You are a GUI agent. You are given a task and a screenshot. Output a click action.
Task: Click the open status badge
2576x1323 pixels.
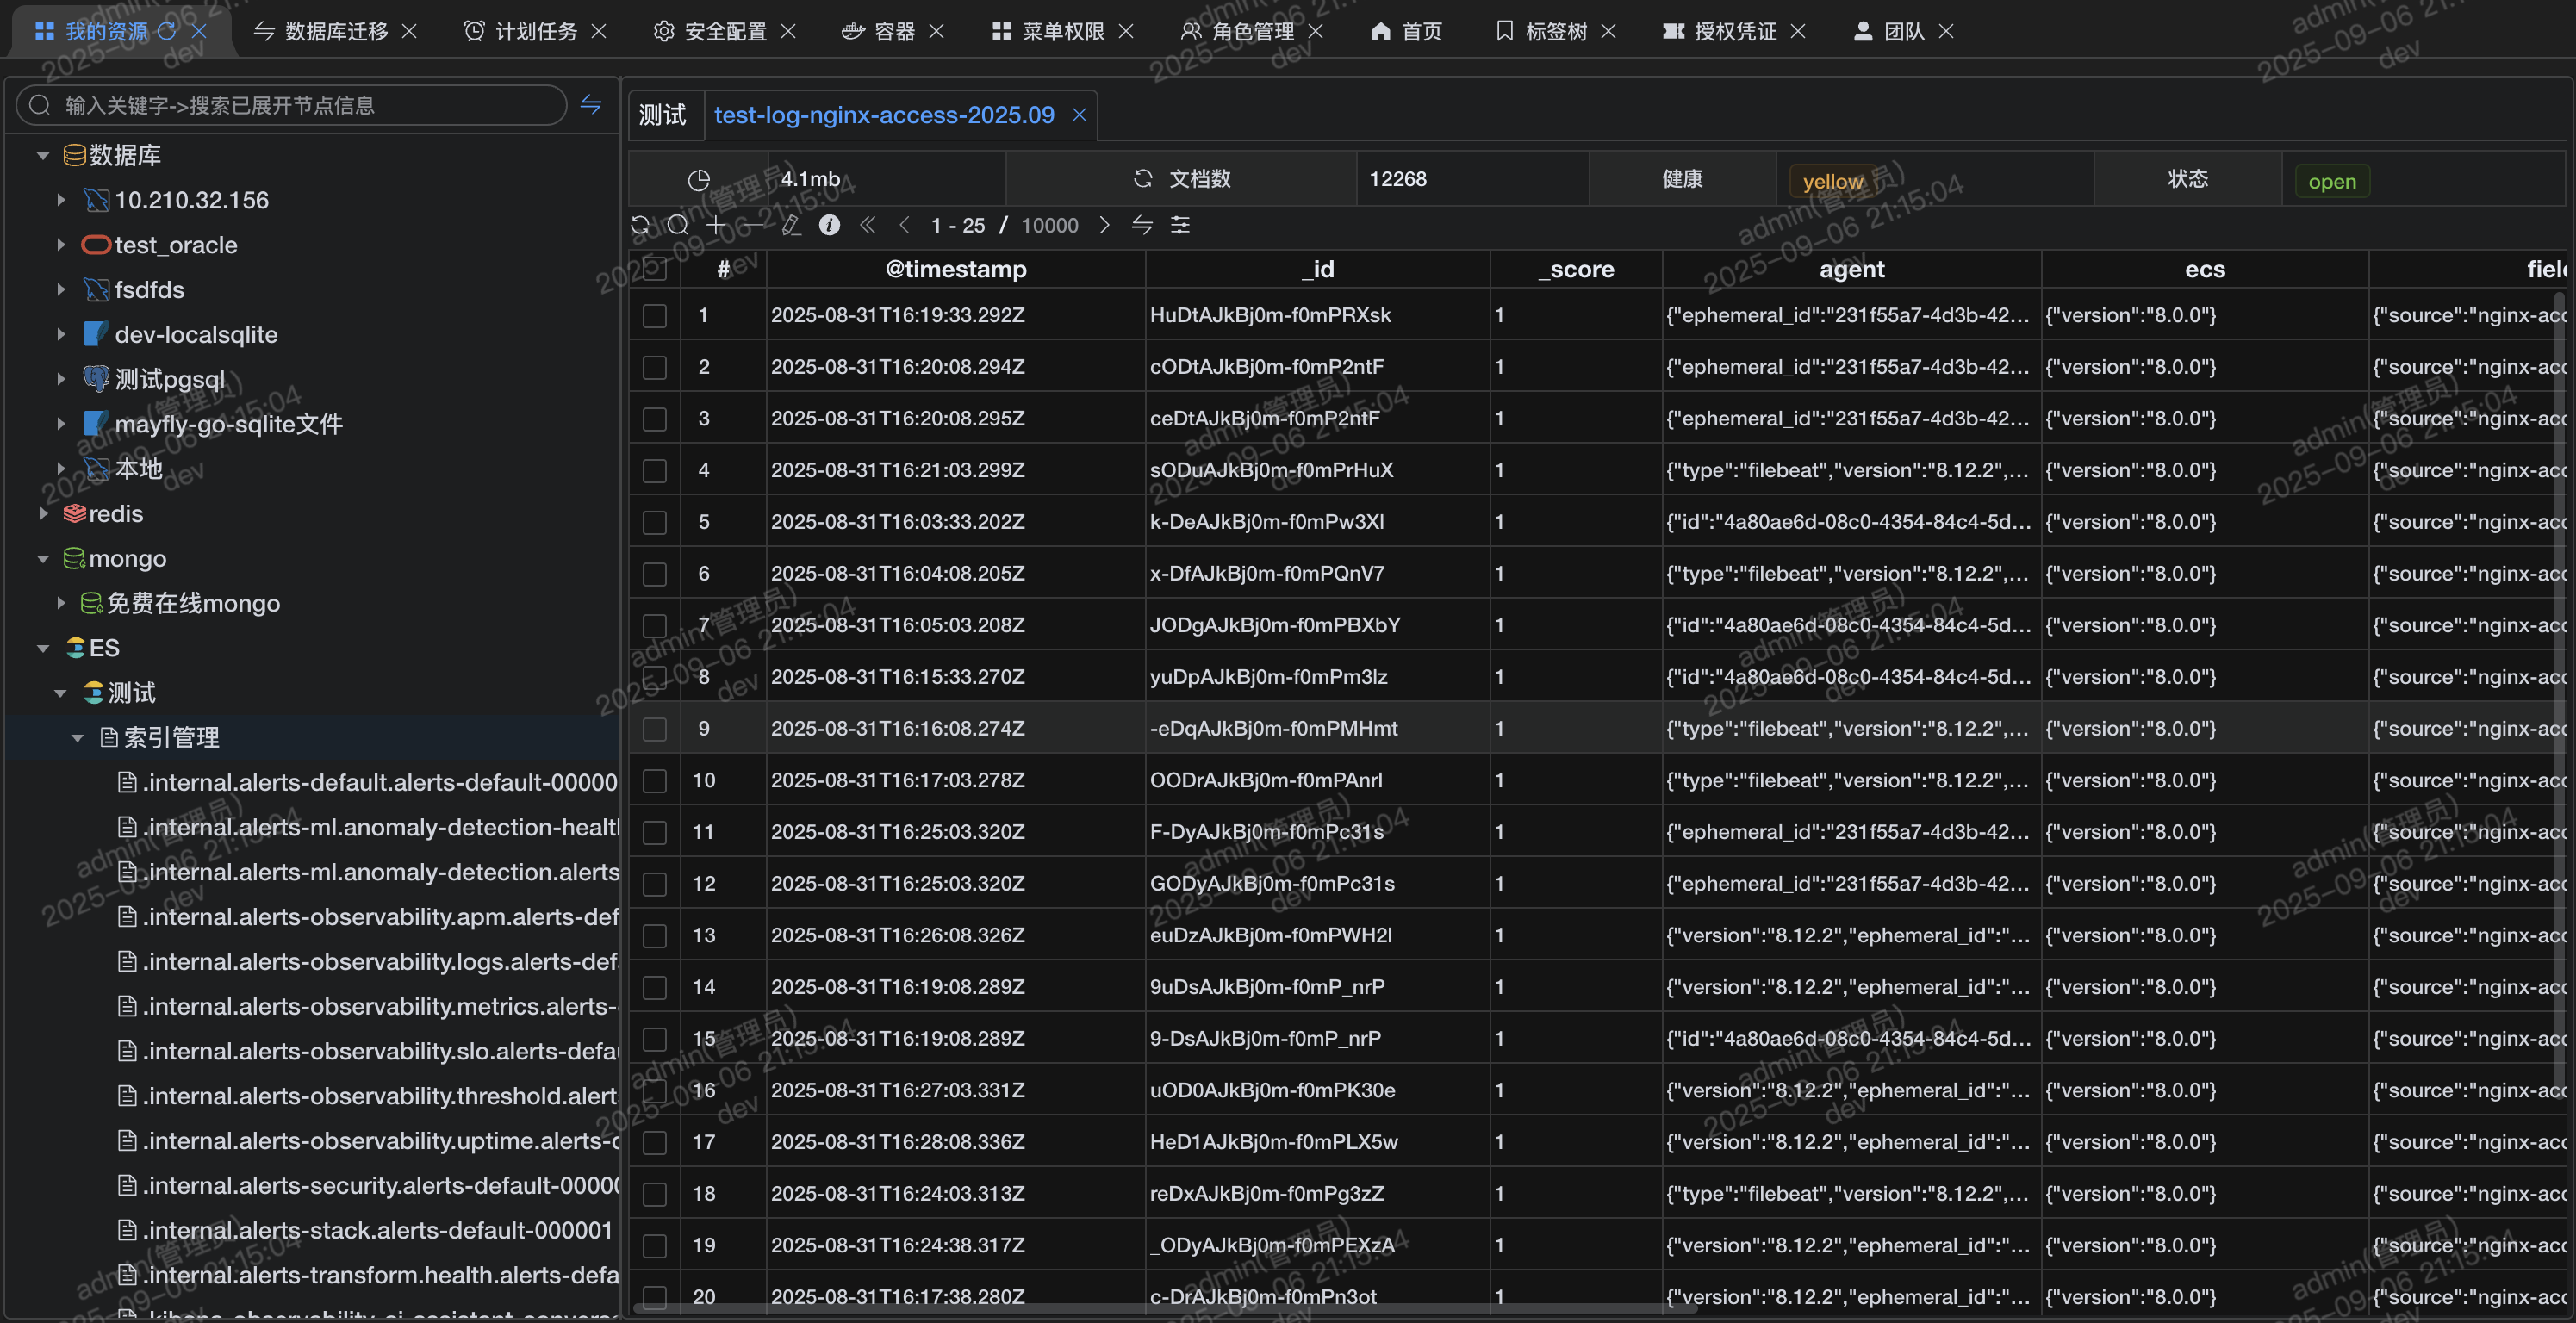tap(2332, 181)
